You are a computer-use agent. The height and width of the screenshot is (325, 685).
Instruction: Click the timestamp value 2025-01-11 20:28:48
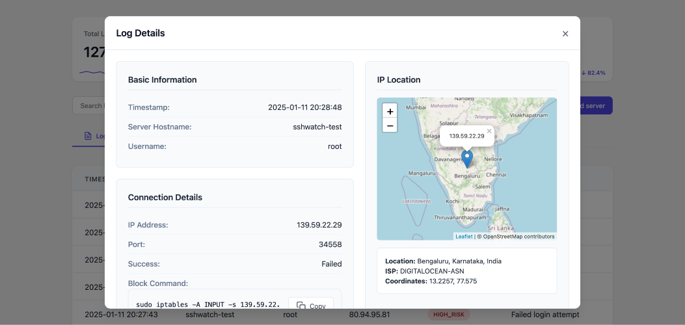click(x=305, y=107)
